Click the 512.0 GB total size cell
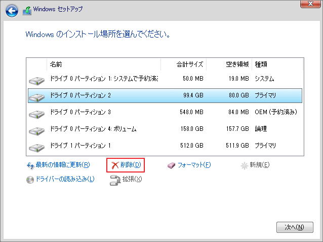This screenshot has height=242, width=323. tap(192, 146)
